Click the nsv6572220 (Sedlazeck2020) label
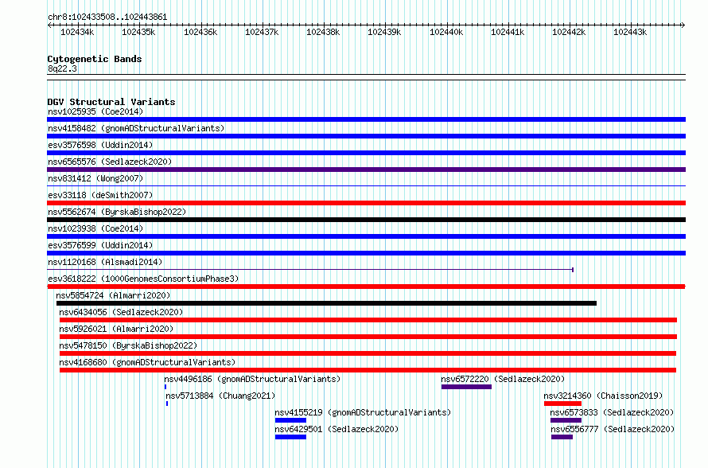Screen dimensions: 708x468 [503, 379]
